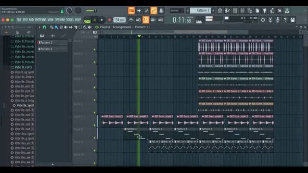The height and width of the screenshot is (173, 308).
Task: Click plus button at picker panel bottom
Action: click(x=52, y=164)
